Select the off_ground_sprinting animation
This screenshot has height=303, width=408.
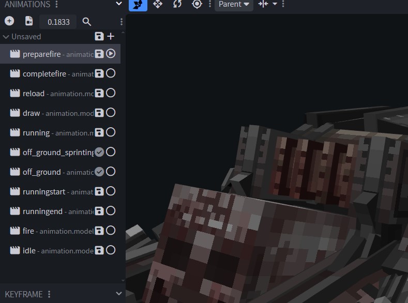(60, 152)
